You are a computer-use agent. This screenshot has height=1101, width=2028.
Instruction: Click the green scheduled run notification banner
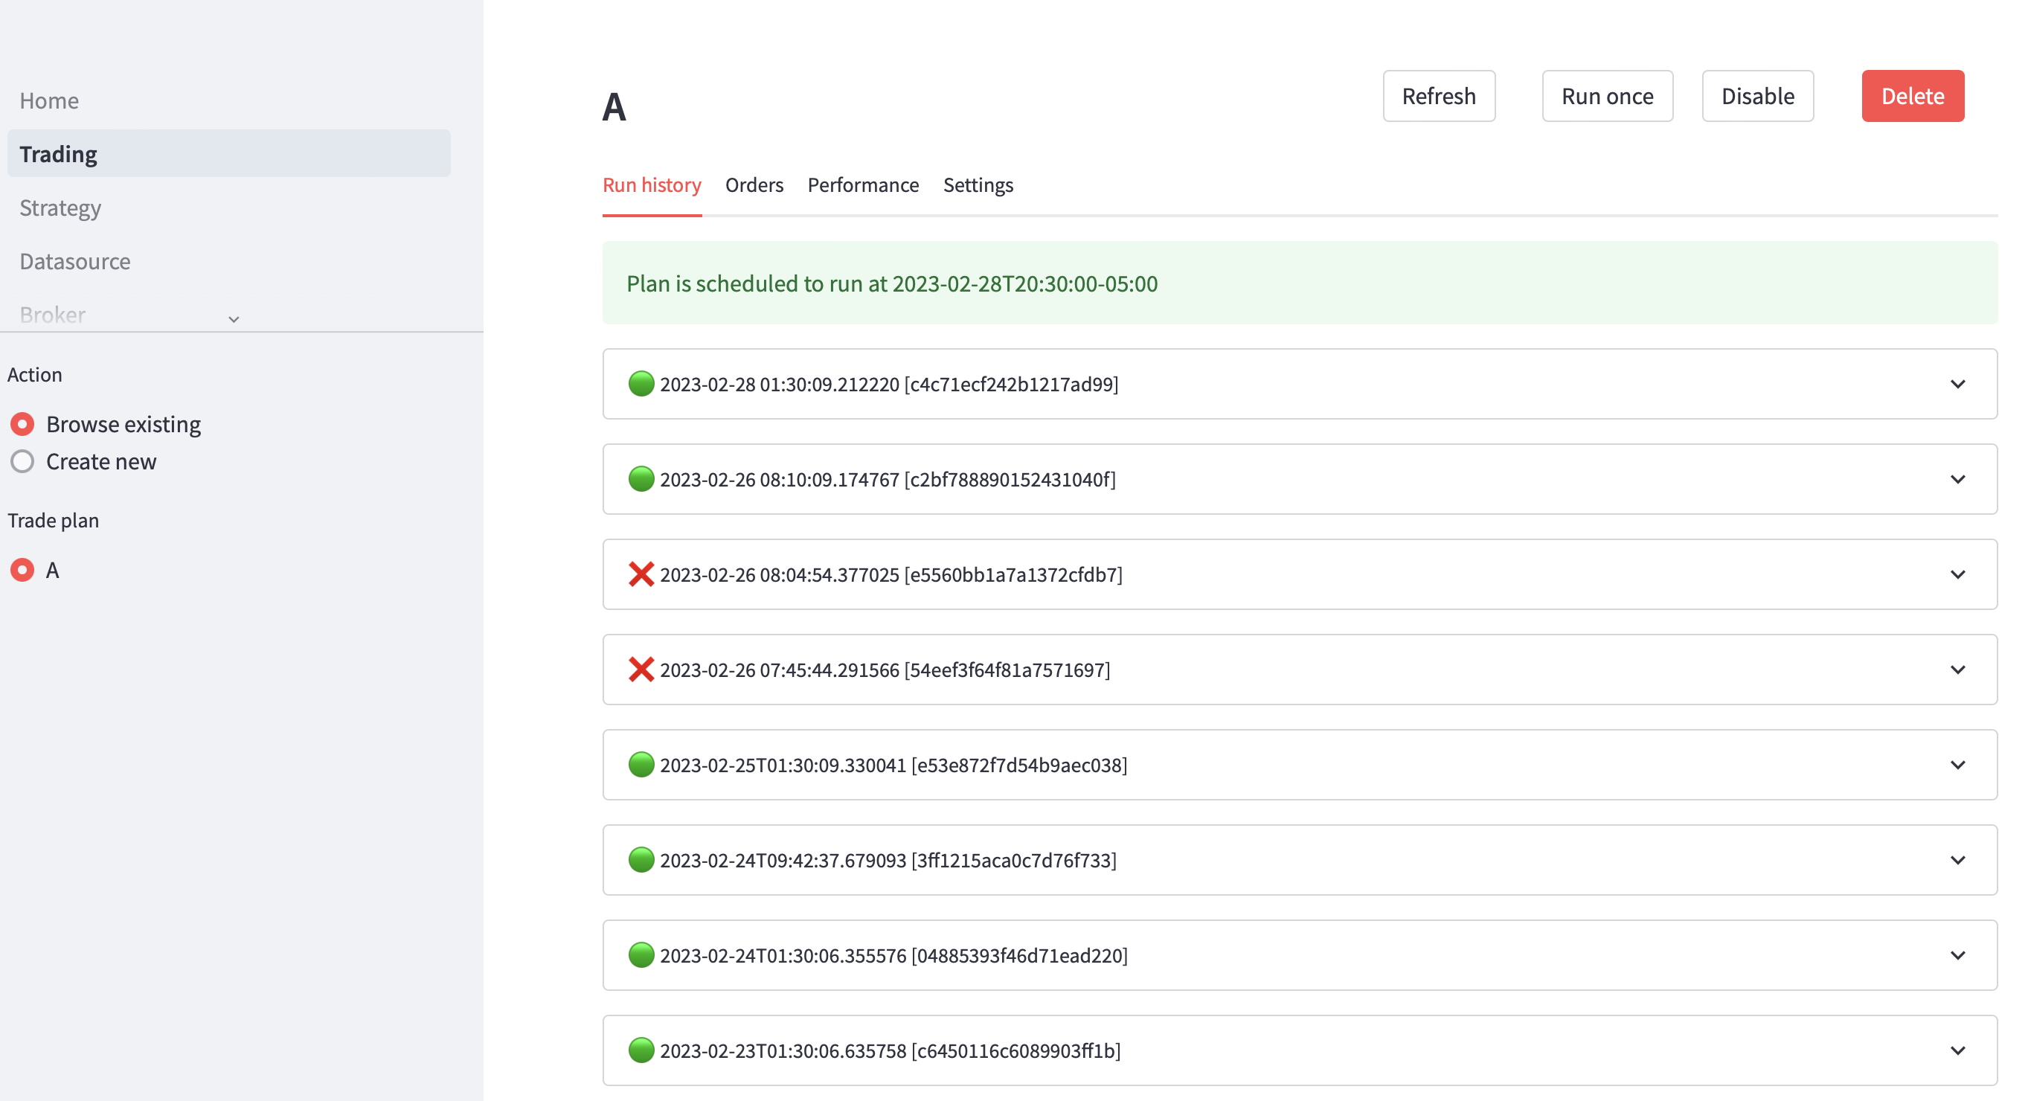tap(1299, 283)
